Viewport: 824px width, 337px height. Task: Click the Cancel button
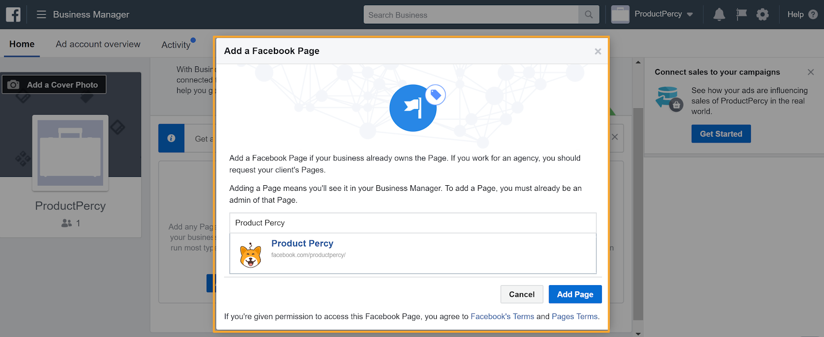click(x=522, y=294)
